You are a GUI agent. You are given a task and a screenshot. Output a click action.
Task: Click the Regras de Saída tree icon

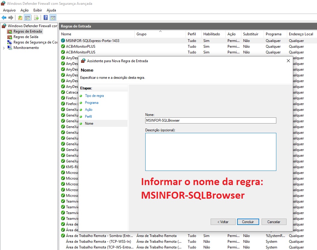(x=10, y=37)
